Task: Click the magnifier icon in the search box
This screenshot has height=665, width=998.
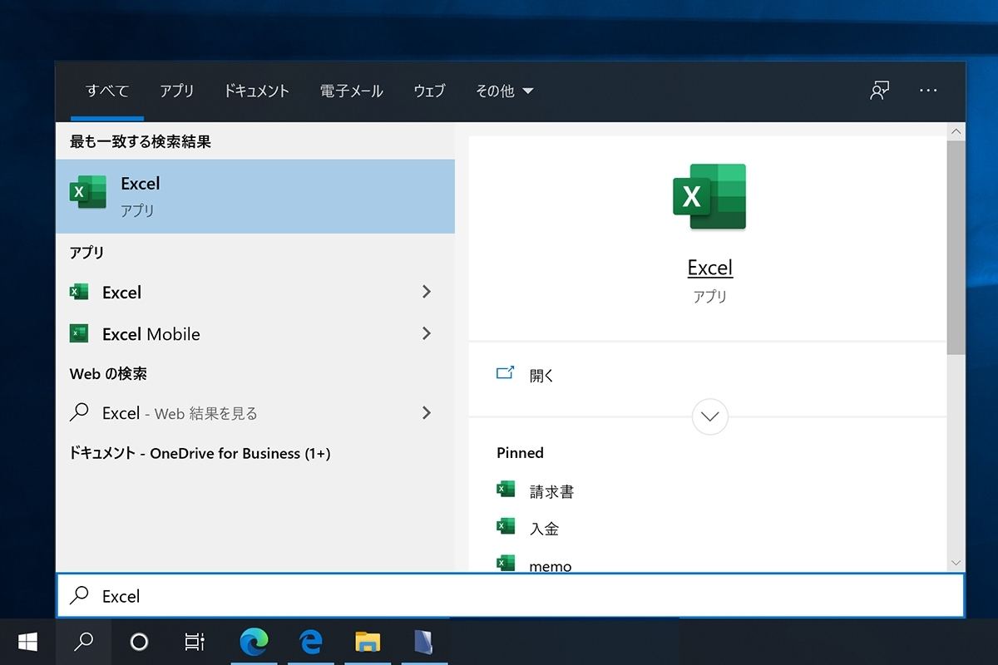Action: [79, 595]
